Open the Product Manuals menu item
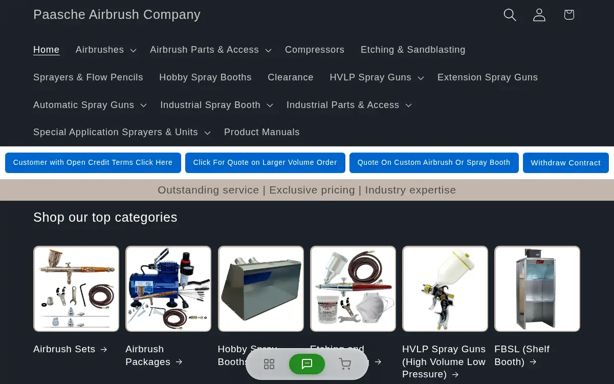This screenshot has width=614, height=384. pyautogui.click(x=262, y=132)
